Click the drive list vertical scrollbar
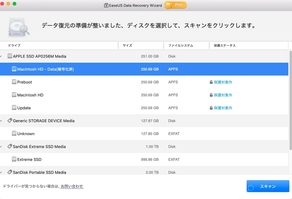The height and width of the screenshot is (199, 292). [x=290, y=100]
